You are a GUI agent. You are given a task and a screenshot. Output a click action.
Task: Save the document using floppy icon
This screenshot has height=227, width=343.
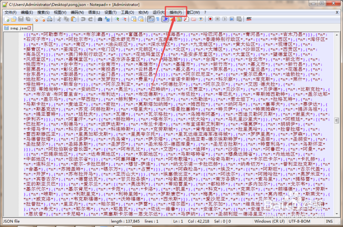[x=21, y=19]
